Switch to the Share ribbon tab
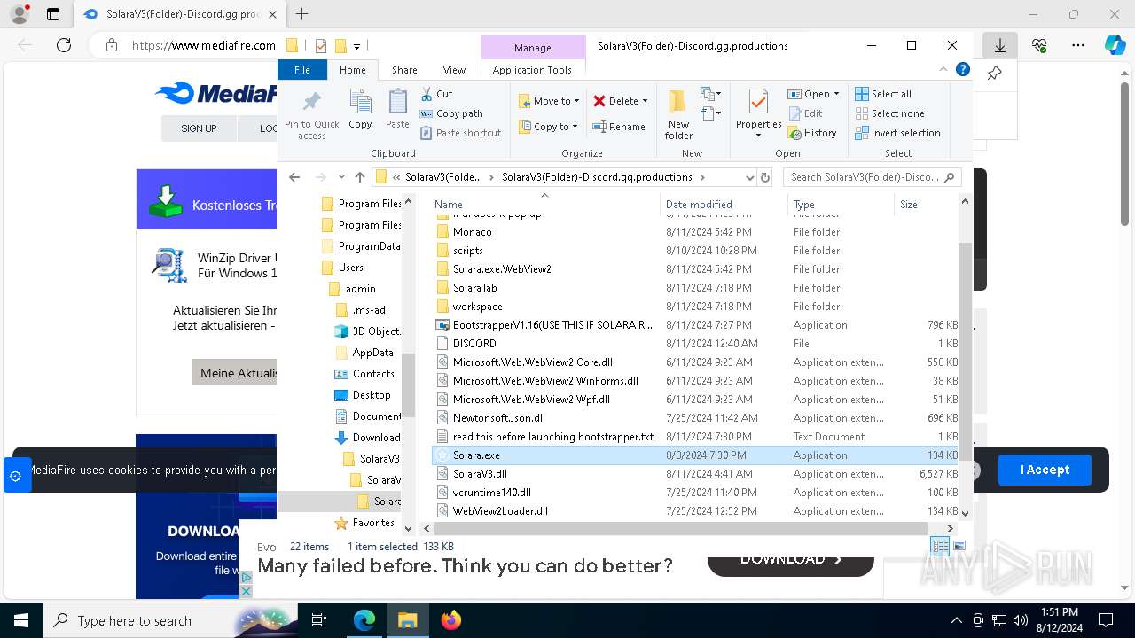The width and height of the screenshot is (1135, 638). click(404, 70)
